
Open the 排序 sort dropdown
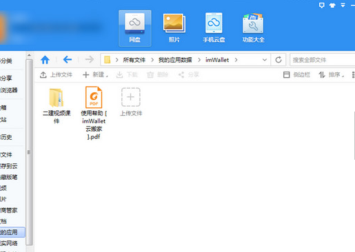click(x=331, y=74)
